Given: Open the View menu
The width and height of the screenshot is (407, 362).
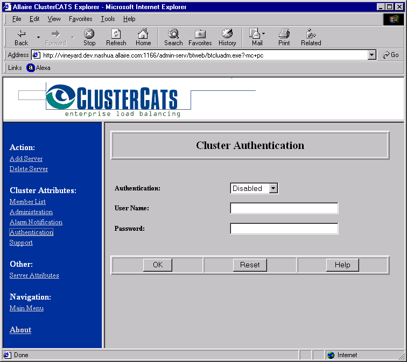Looking at the screenshot, I should point(54,19).
